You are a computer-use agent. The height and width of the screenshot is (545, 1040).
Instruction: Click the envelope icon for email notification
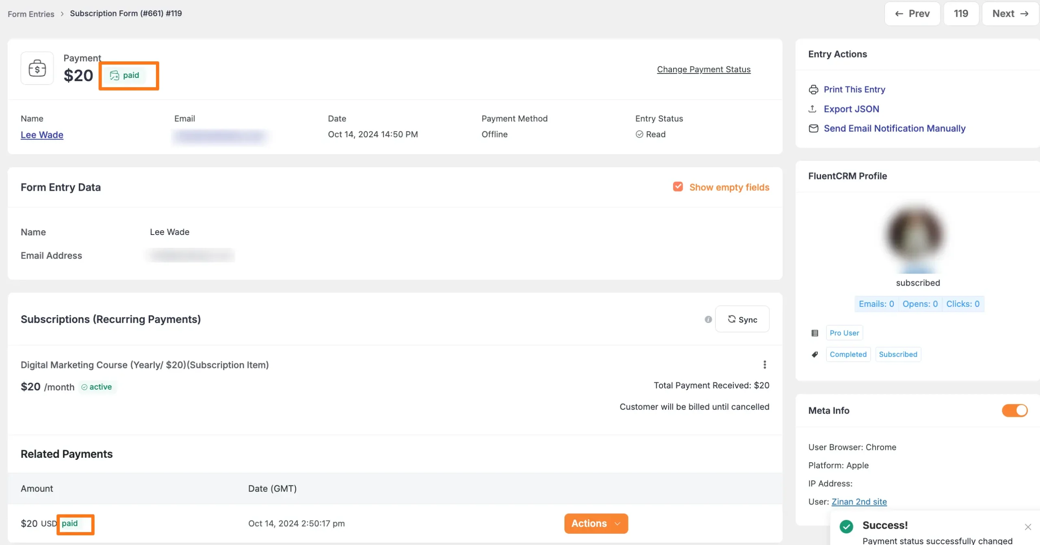[813, 129]
